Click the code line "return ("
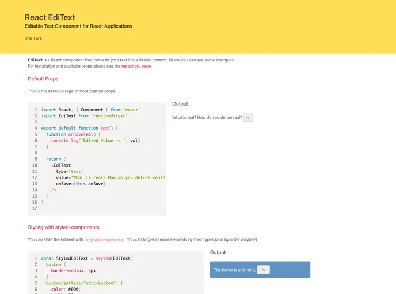This screenshot has width=396, height=294. point(56,159)
